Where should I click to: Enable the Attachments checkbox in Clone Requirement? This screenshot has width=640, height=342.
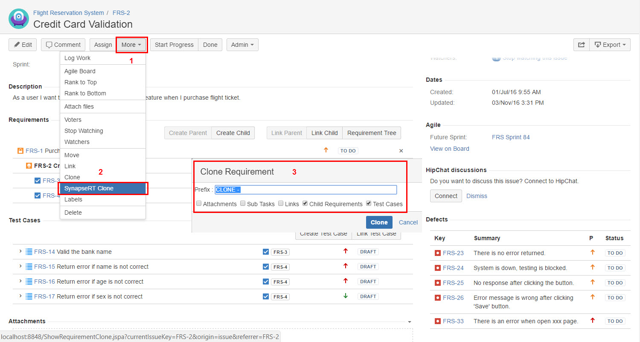pyautogui.click(x=199, y=204)
